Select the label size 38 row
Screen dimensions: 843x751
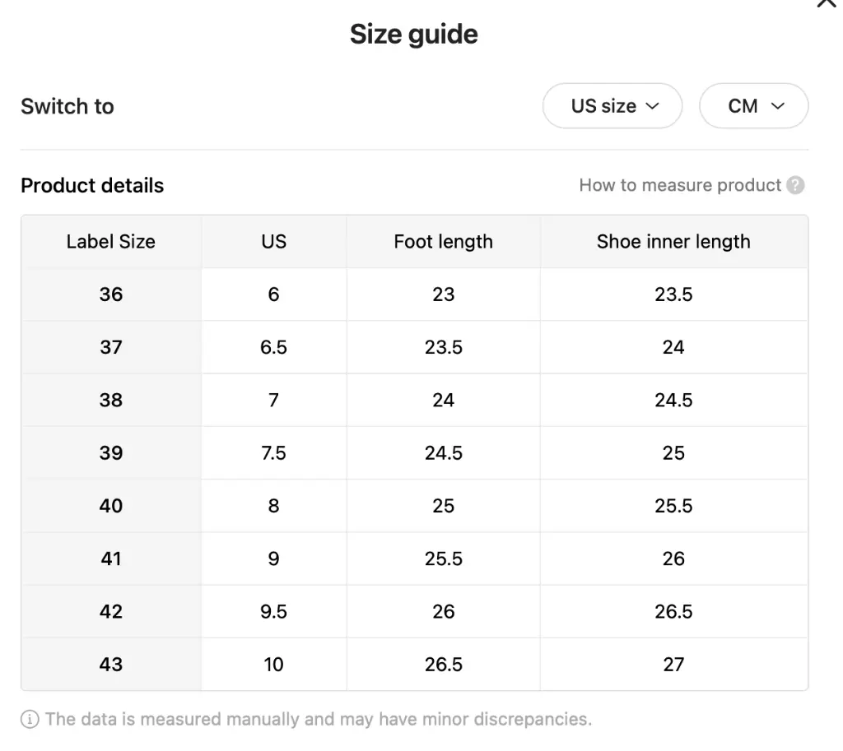(x=415, y=401)
